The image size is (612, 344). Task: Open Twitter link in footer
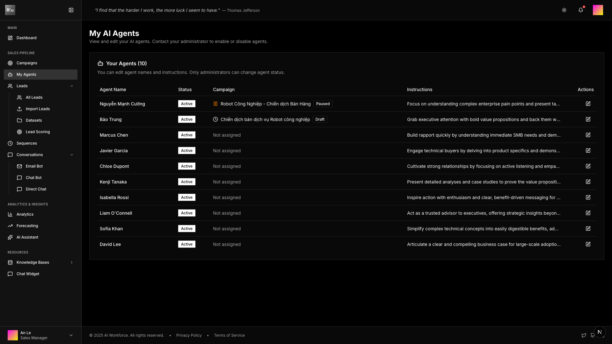[x=584, y=335]
